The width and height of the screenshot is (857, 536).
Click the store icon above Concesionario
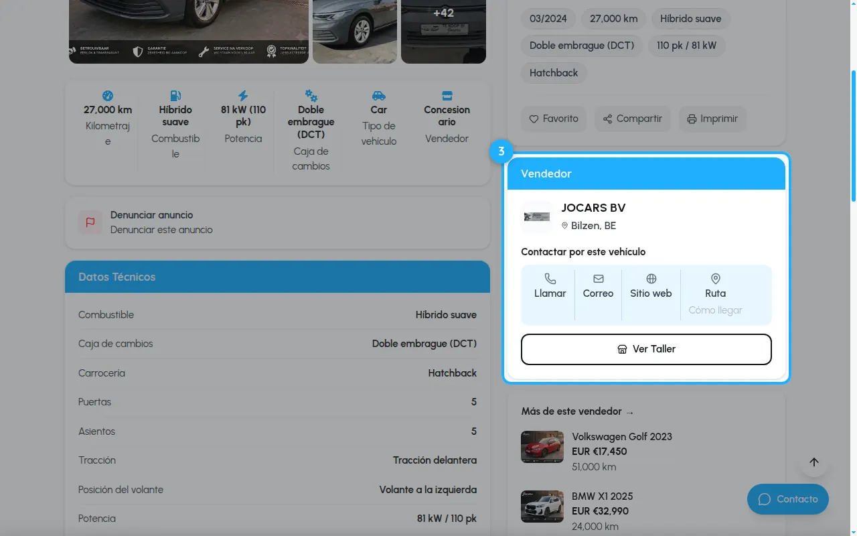point(447,96)
